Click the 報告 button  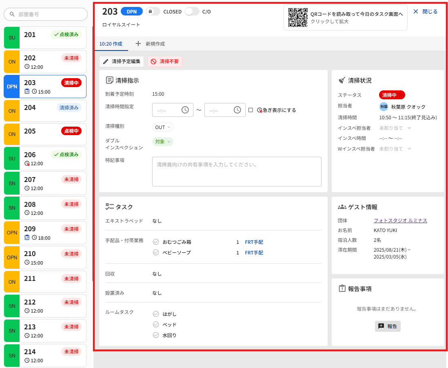[x=388, y=326]
